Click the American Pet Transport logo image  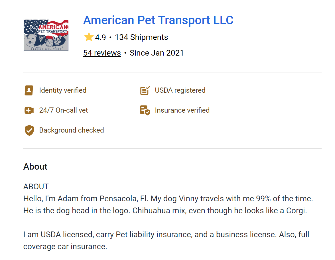pyautogui.click(x=46, y=35)
